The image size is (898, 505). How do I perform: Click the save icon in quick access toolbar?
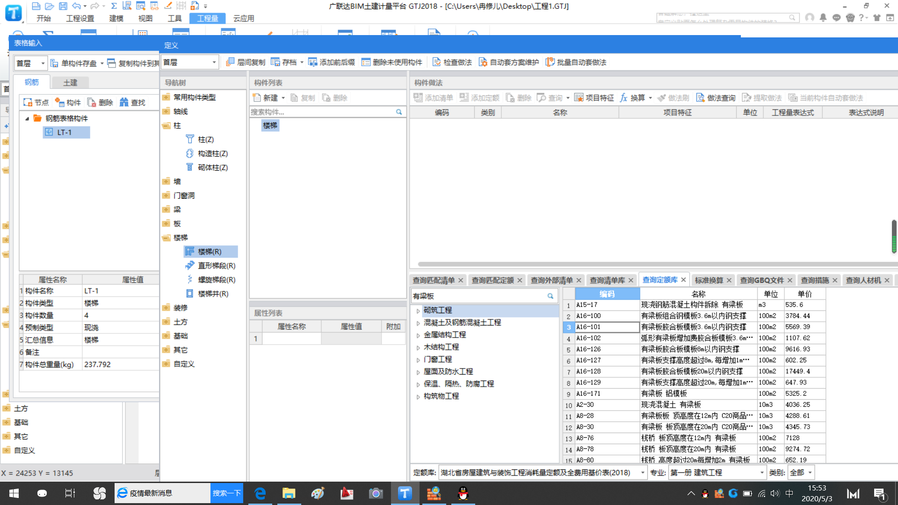pyautogui.click(x=63, y=6)
